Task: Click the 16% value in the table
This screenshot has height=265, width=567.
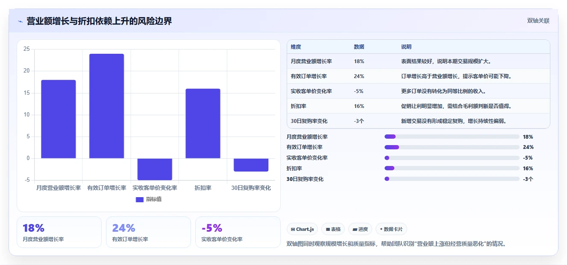Action: [x=359, y=106]
